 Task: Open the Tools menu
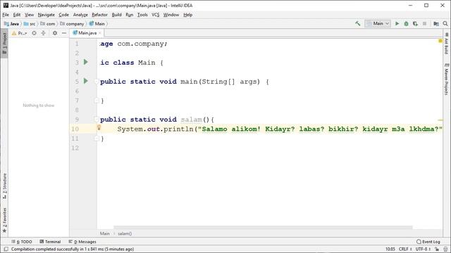[142, 15]
